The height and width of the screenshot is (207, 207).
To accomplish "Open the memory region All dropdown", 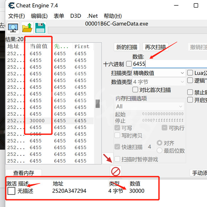I will tap(150, 107).
